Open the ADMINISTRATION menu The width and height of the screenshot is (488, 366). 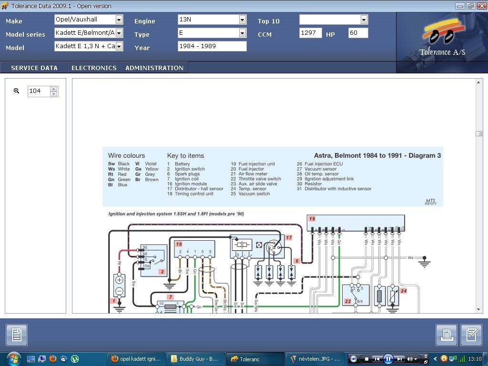point(154,68)
